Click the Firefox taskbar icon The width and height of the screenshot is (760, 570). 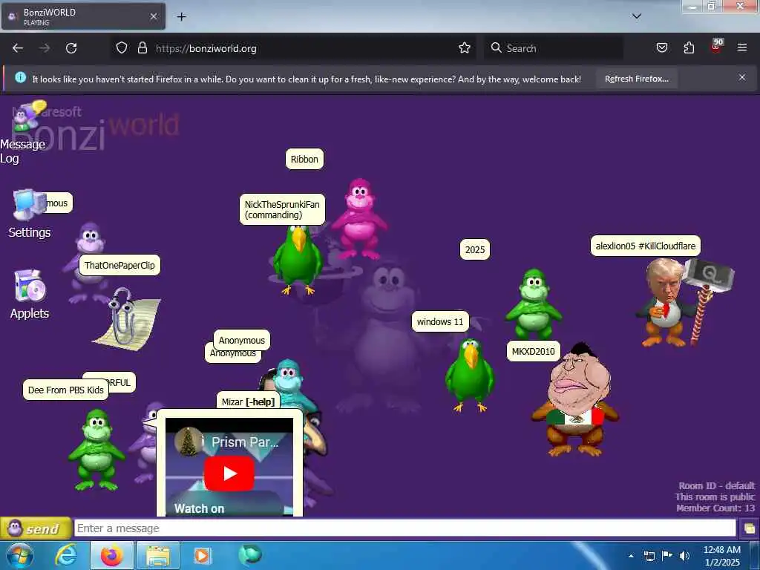pos(111,555)
